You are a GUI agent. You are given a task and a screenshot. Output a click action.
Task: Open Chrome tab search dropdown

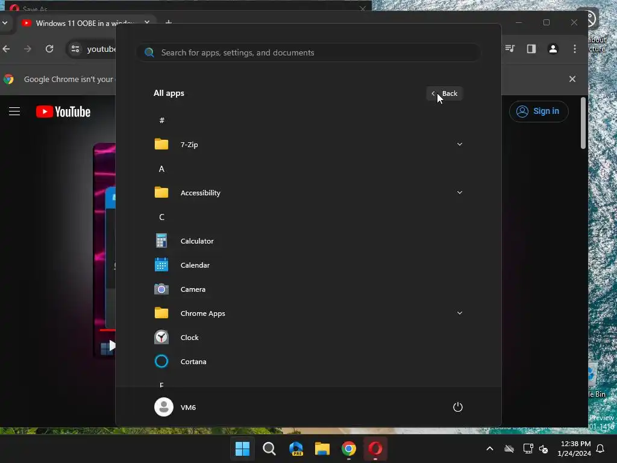tap(5, 23)
